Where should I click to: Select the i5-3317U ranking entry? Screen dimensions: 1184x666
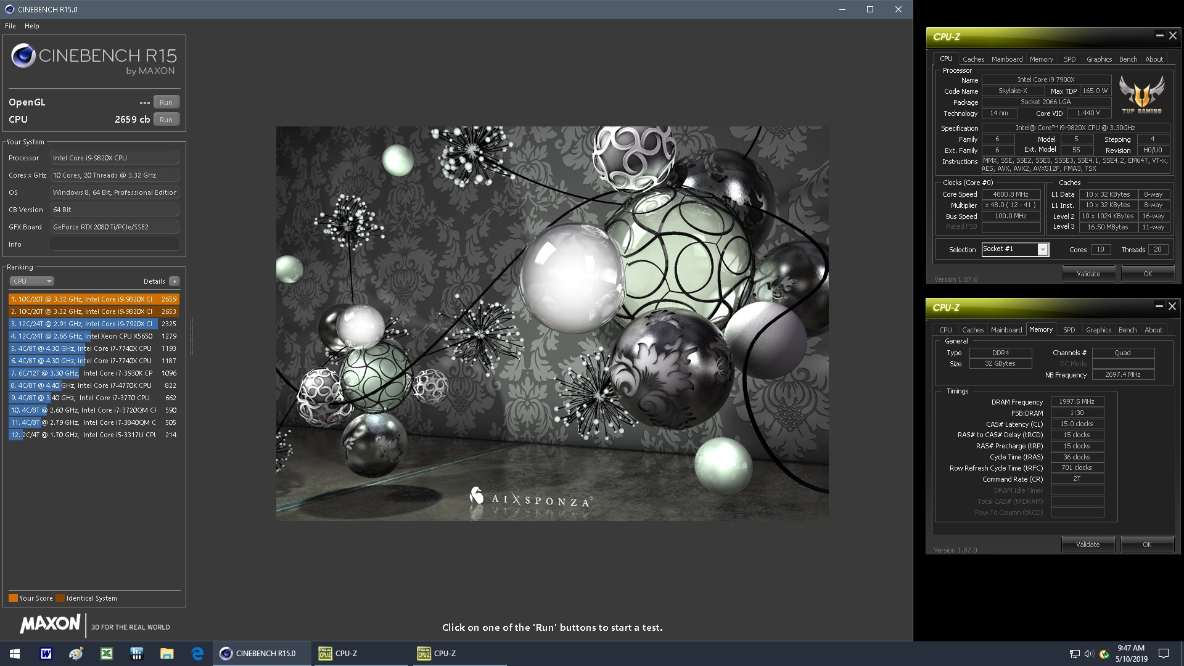coord(94,435)
